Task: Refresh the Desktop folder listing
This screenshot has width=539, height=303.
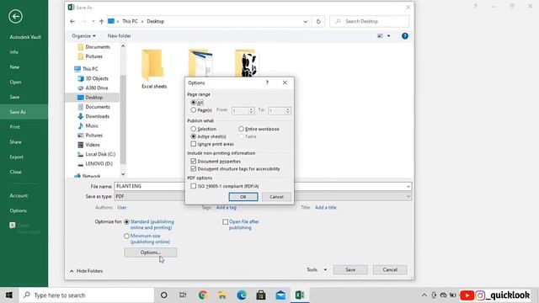Action: (x=318, y=21)
